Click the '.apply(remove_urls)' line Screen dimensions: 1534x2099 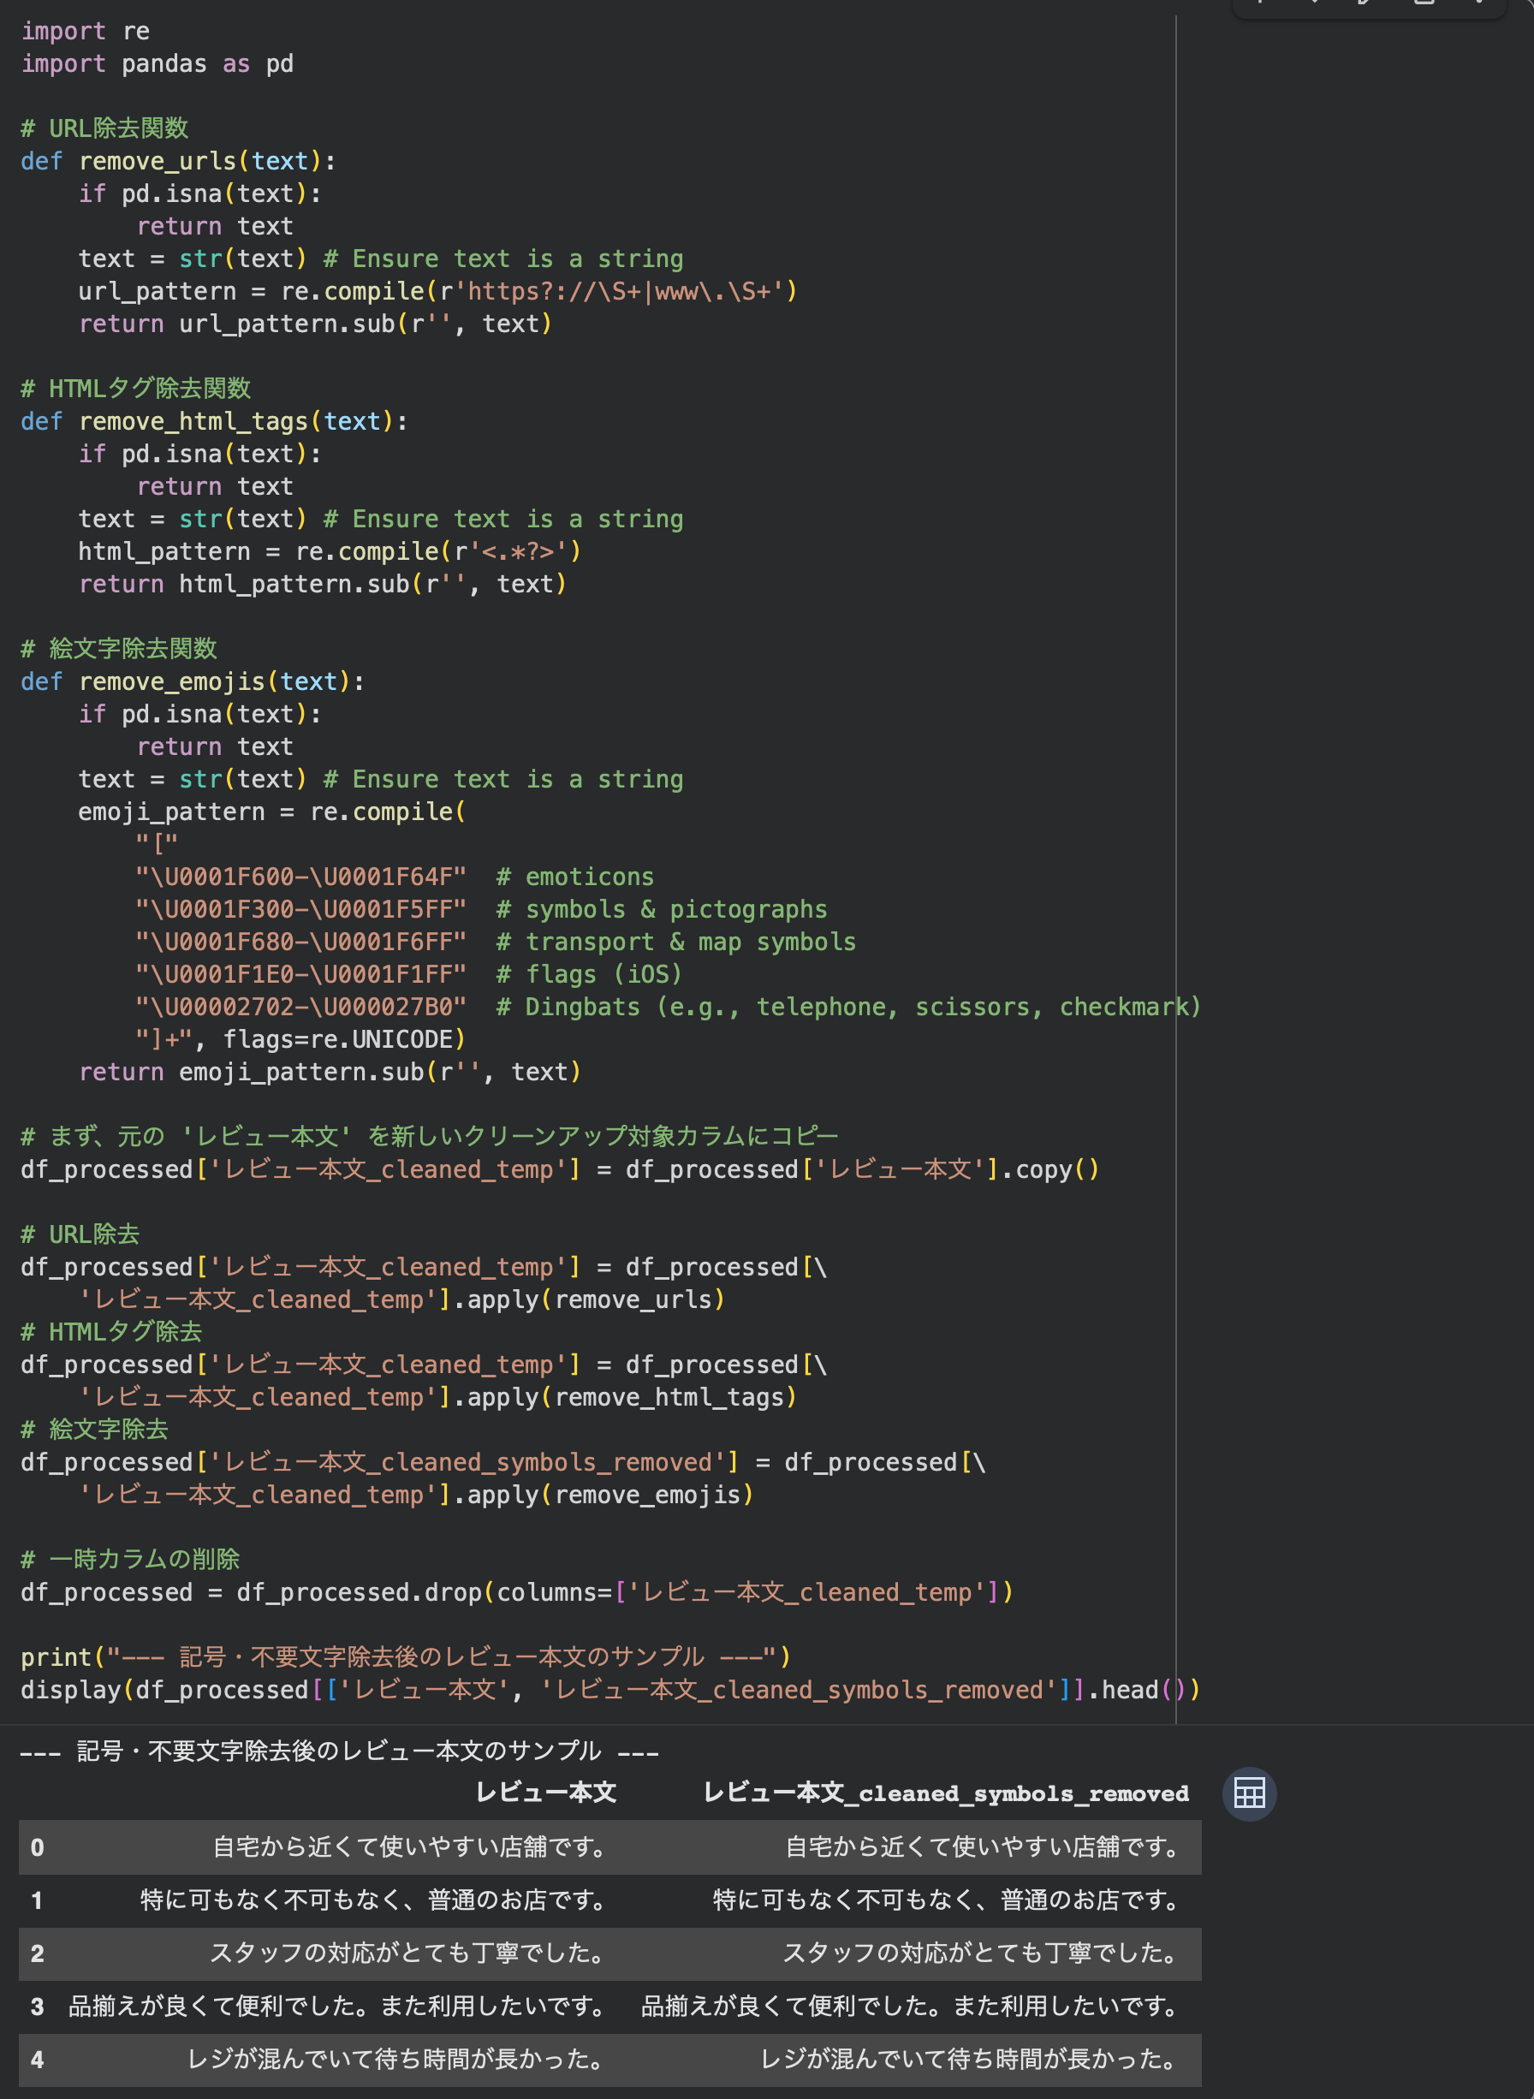[401, 1299]
